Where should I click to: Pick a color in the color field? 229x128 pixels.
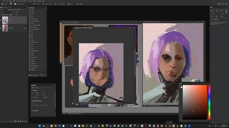click(195, 102)
